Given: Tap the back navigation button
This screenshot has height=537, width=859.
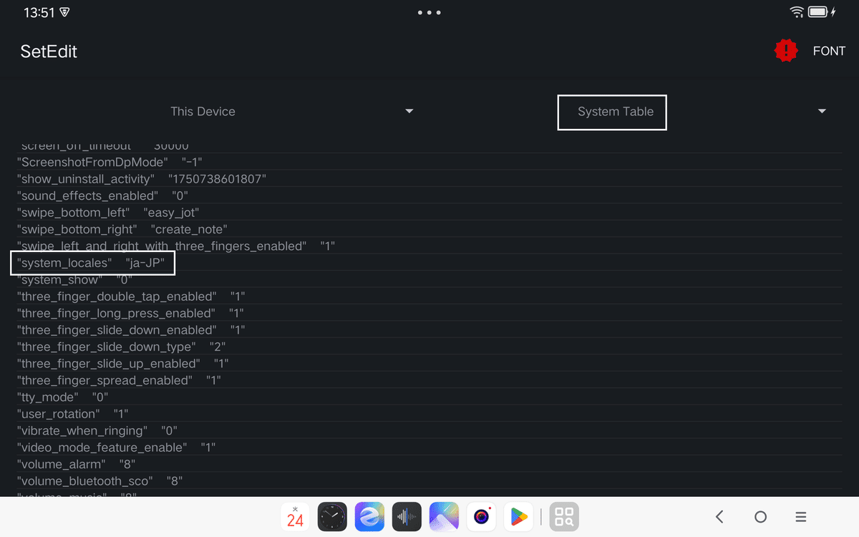Looking at the screenshot, I should tap(719, 516).
